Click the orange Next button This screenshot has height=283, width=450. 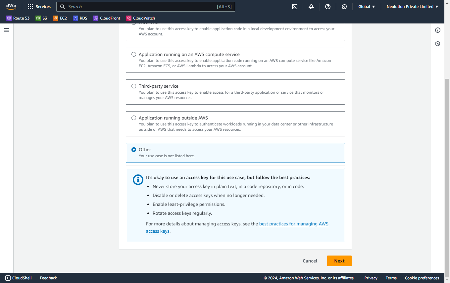339,261
